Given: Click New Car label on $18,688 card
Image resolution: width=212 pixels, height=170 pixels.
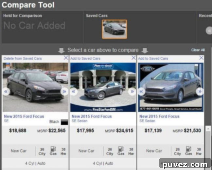Looking at the screenshot, I should tap(19, 151).
